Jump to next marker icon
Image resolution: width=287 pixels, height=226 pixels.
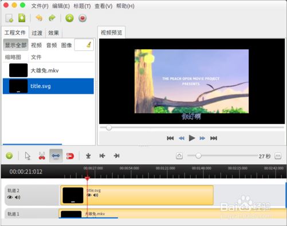click(x=116, y=156)
